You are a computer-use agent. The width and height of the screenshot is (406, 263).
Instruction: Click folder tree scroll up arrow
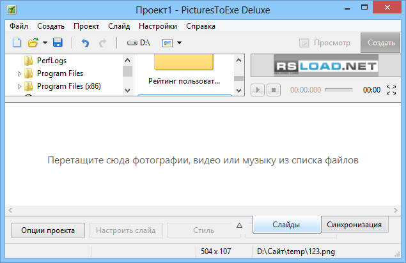[x=127, y=60]
